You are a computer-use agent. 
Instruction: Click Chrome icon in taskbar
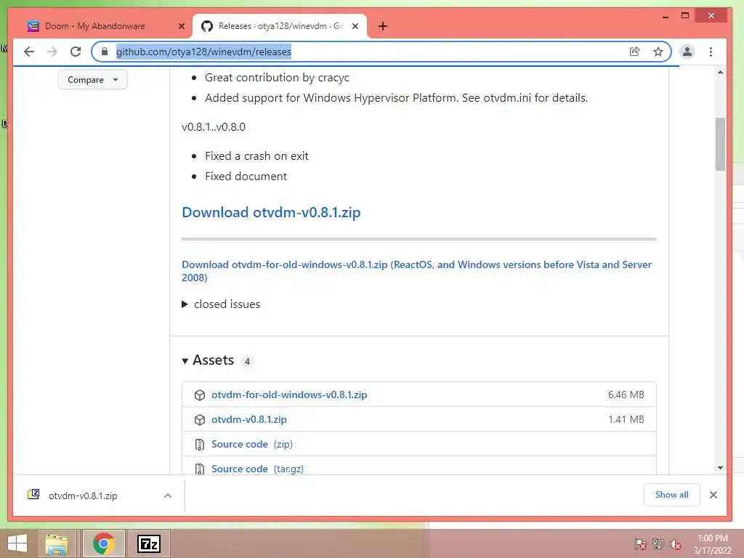click(103, 543)
